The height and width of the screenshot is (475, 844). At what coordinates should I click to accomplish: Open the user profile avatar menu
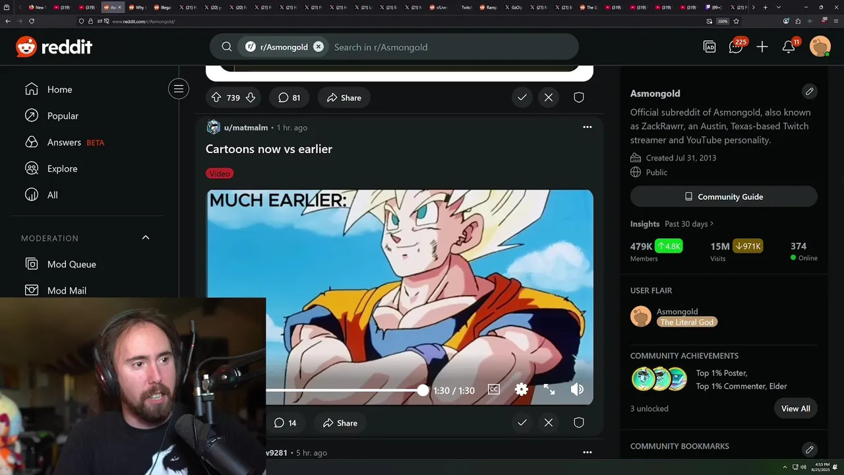coord(820,46)
